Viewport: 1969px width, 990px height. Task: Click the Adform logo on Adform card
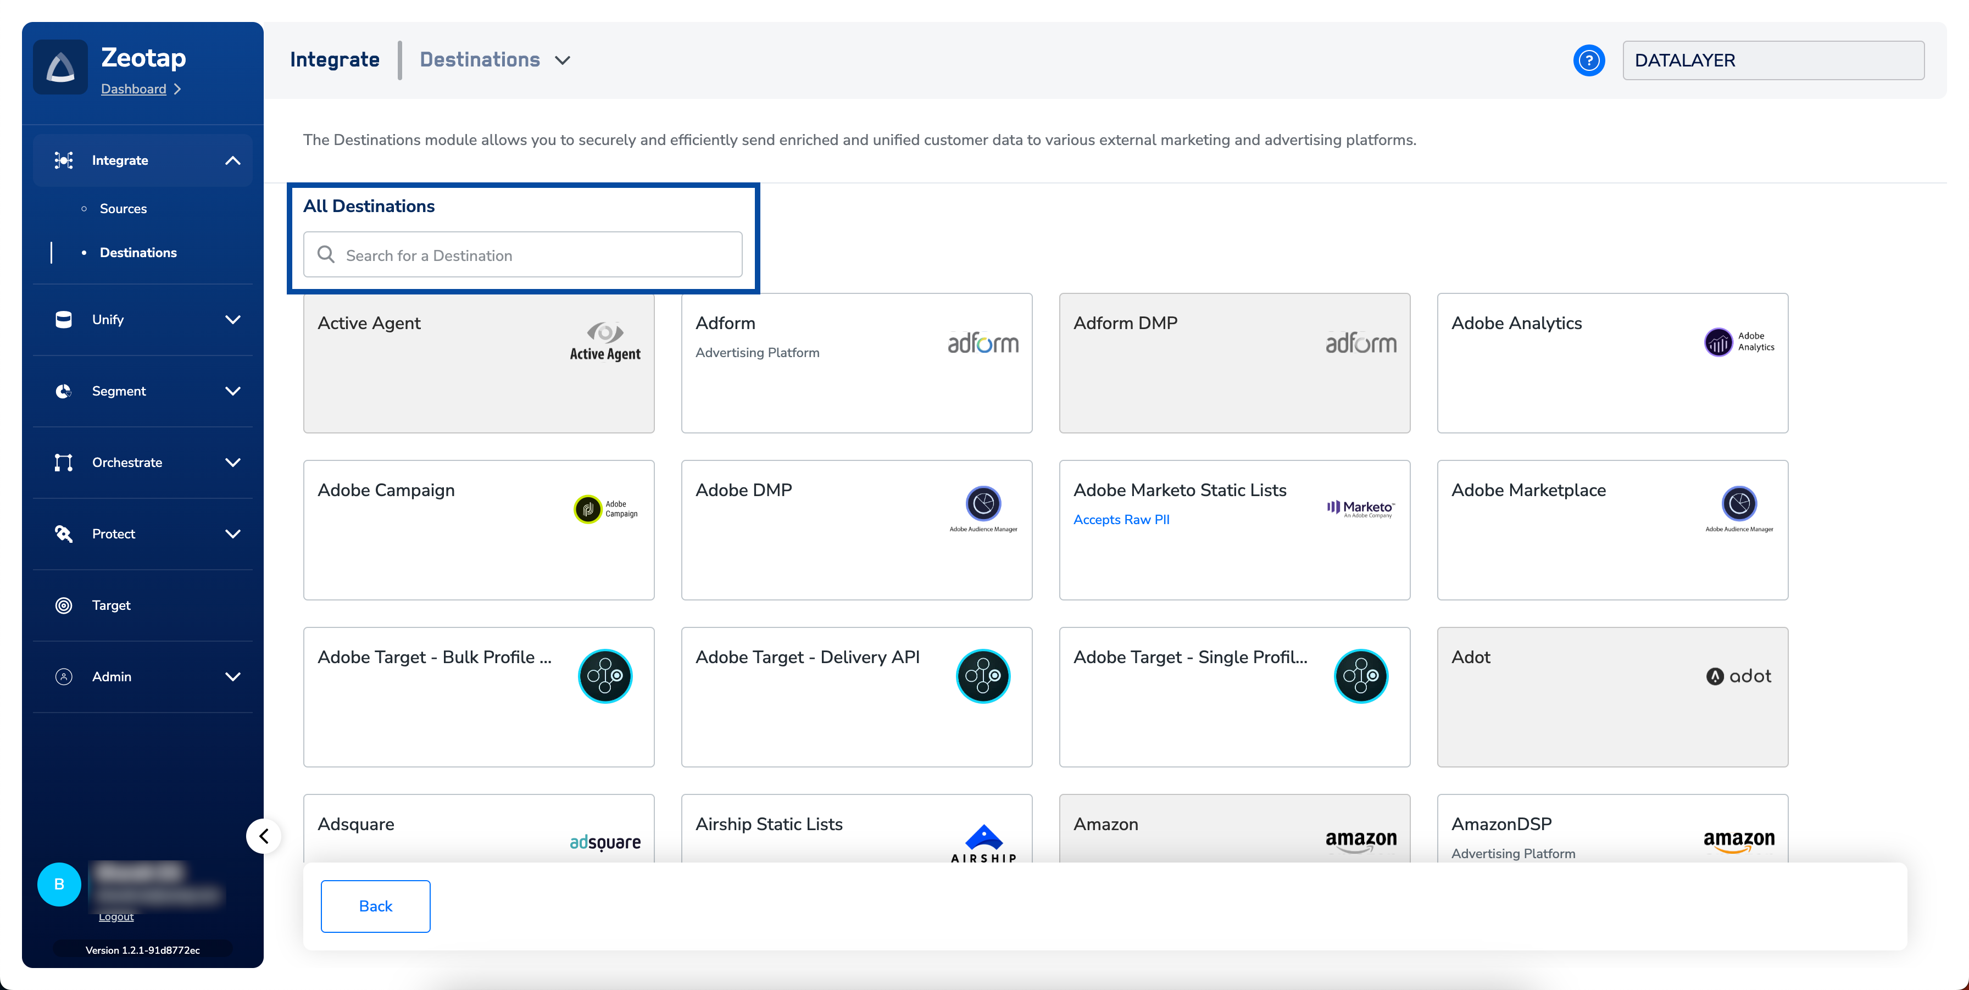982,343
